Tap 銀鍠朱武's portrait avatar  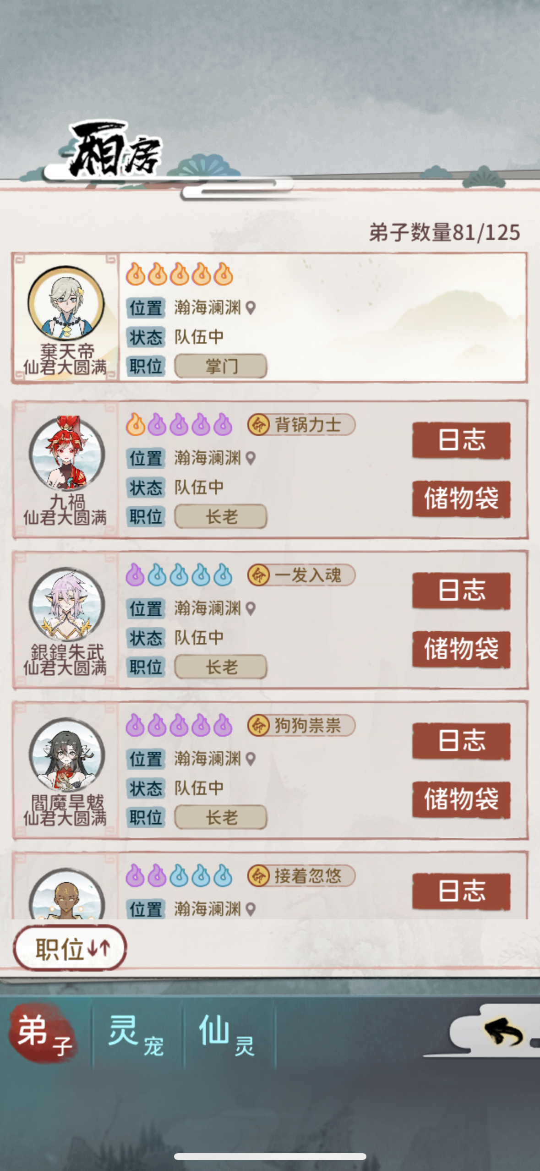[67, 604]
